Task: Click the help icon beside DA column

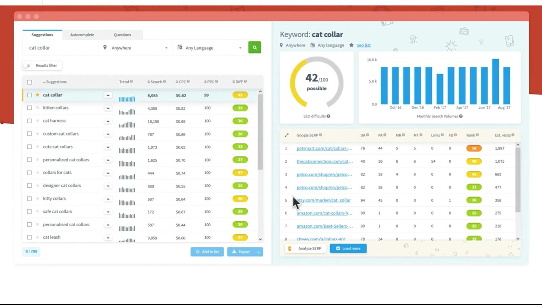Action: [368, 135]
